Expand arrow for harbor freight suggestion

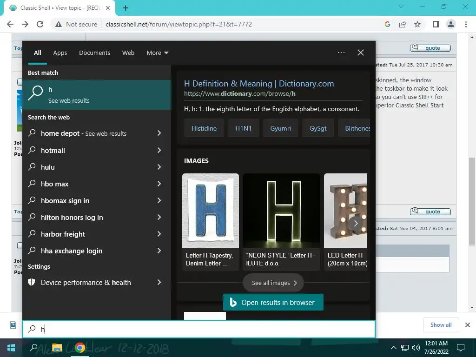(x=159, y=234)
